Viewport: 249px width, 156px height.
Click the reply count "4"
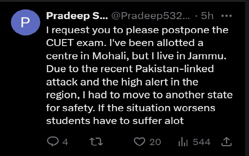tap(65, 142)
